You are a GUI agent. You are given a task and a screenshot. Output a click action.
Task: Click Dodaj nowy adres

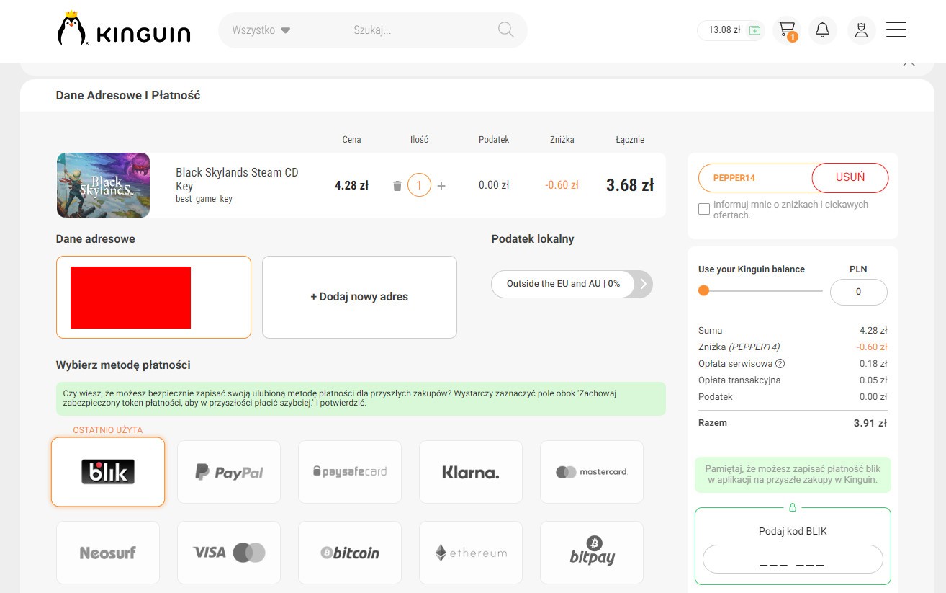coord(359,297)
